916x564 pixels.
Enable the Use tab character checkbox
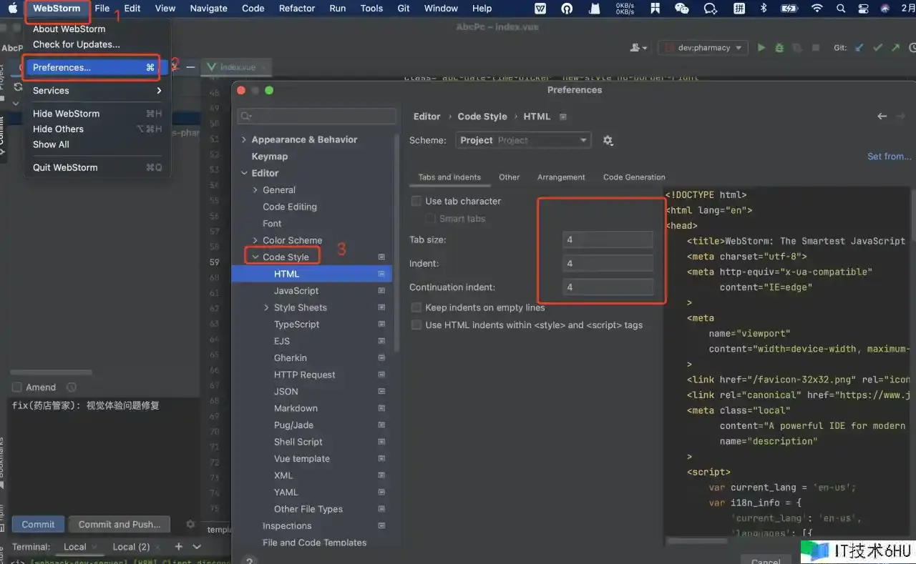click(416, 202)
